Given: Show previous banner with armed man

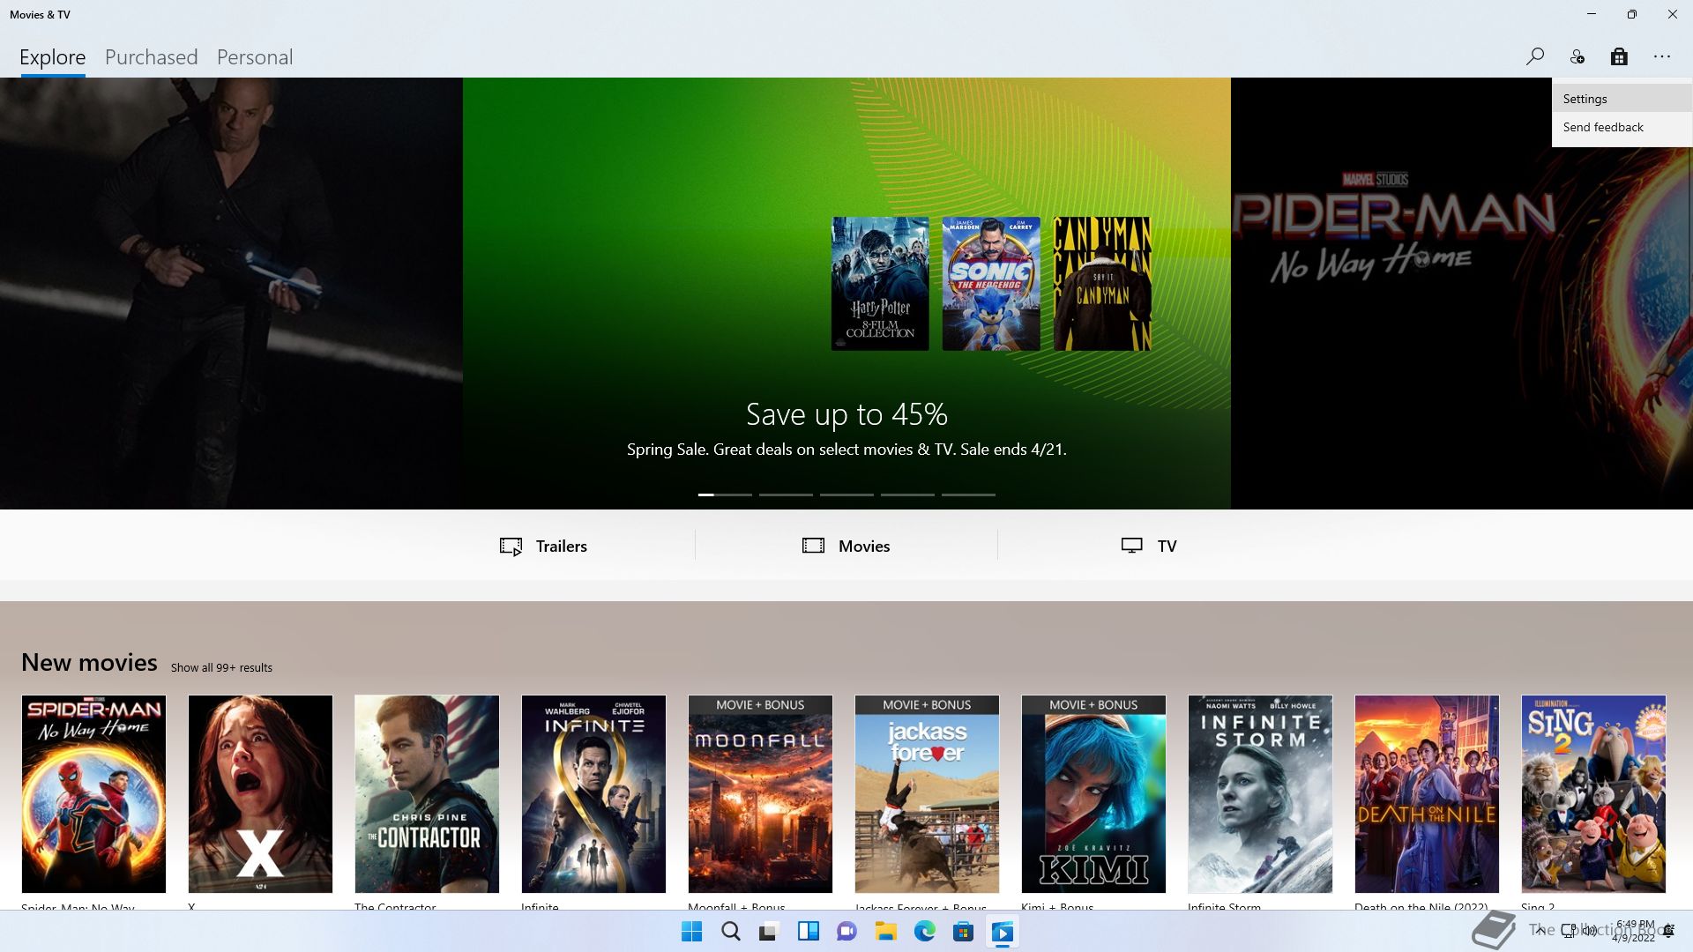Looking at the screenshot, I should click(x=231, y=294).
